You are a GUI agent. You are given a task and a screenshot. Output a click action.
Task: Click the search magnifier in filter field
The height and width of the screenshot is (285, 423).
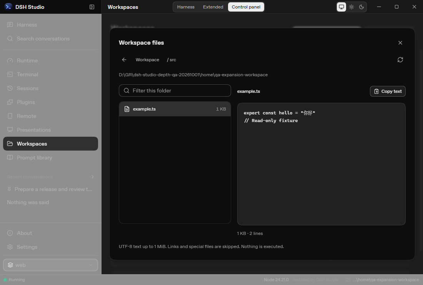pyautogui.click(x=126, y=91)
